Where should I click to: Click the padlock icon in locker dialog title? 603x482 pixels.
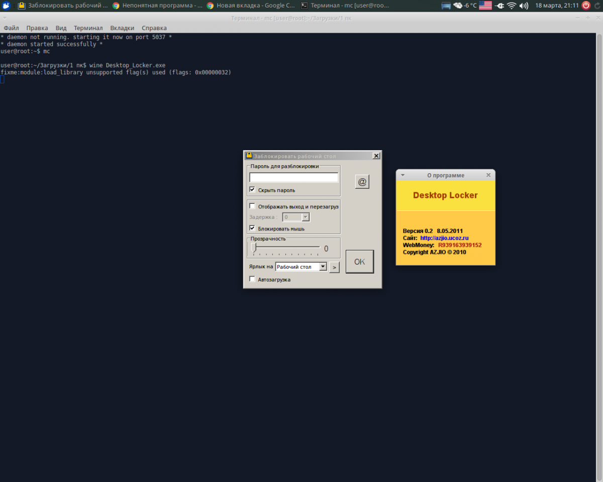(x=248, y=156)
